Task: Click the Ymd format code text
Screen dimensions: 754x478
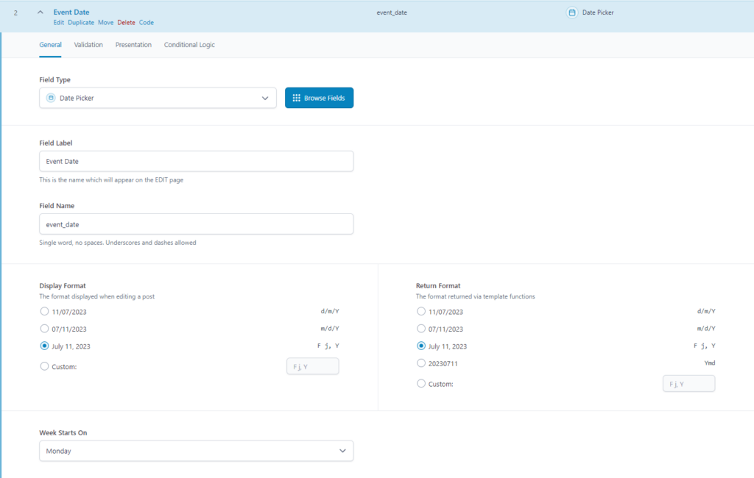Action: 710,363
